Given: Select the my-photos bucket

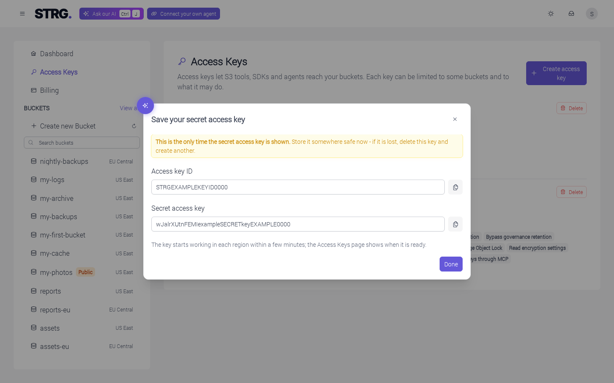Looking at the screenshot, I should (82, 272).
